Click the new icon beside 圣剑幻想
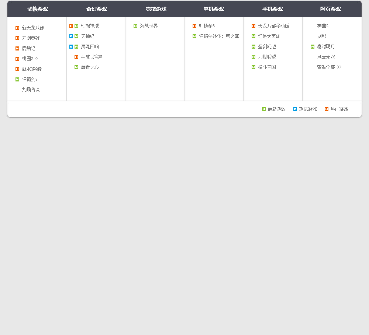This screenshot has height=335, width=369. tap(254, 46)
